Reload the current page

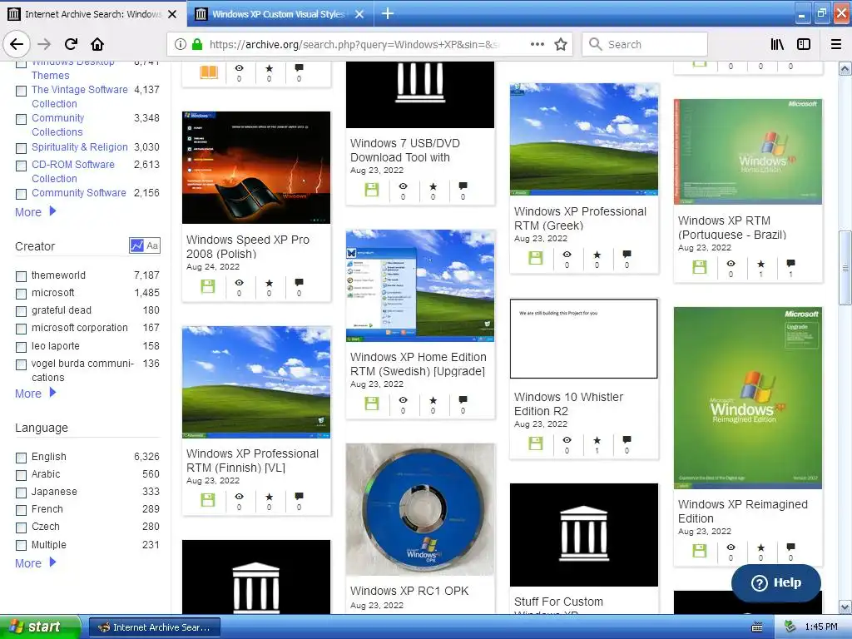tap(71, 45)
